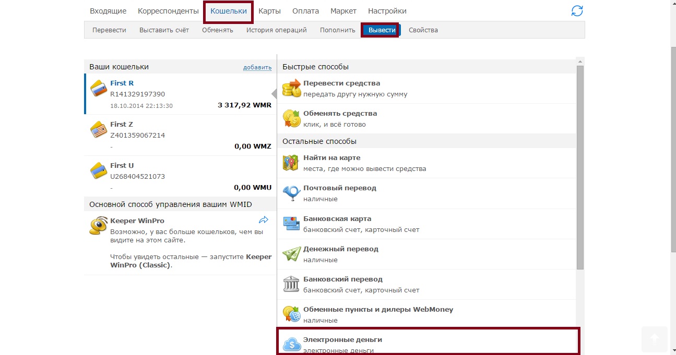Viewport: 676px width, 355px height.
Task: Click the Keeper WinPro share arrow icon
Action: (x=264, y=220)
